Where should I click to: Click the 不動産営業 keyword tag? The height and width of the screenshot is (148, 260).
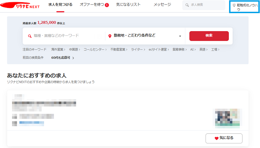click(x=119, y=50)
